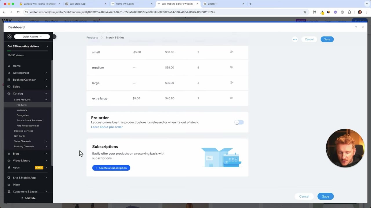Click the star favorites icon beside Quick Actions
The image size is (371, 208).
click(x=10, y=37)
